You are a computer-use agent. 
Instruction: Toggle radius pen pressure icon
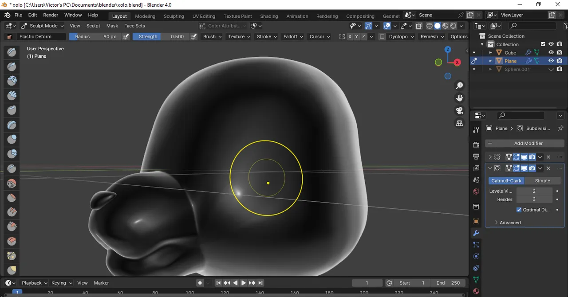[126, 37]
